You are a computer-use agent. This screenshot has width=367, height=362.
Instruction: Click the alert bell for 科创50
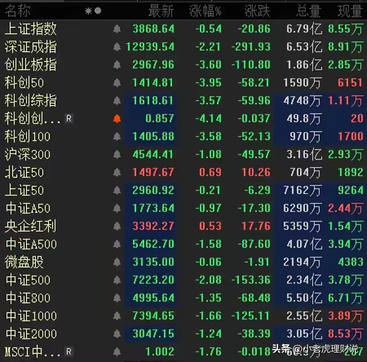pyautogui.click(x=117, y=83)
